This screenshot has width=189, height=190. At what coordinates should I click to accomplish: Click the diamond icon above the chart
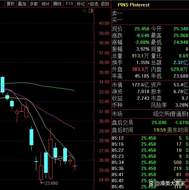[84, 11]
